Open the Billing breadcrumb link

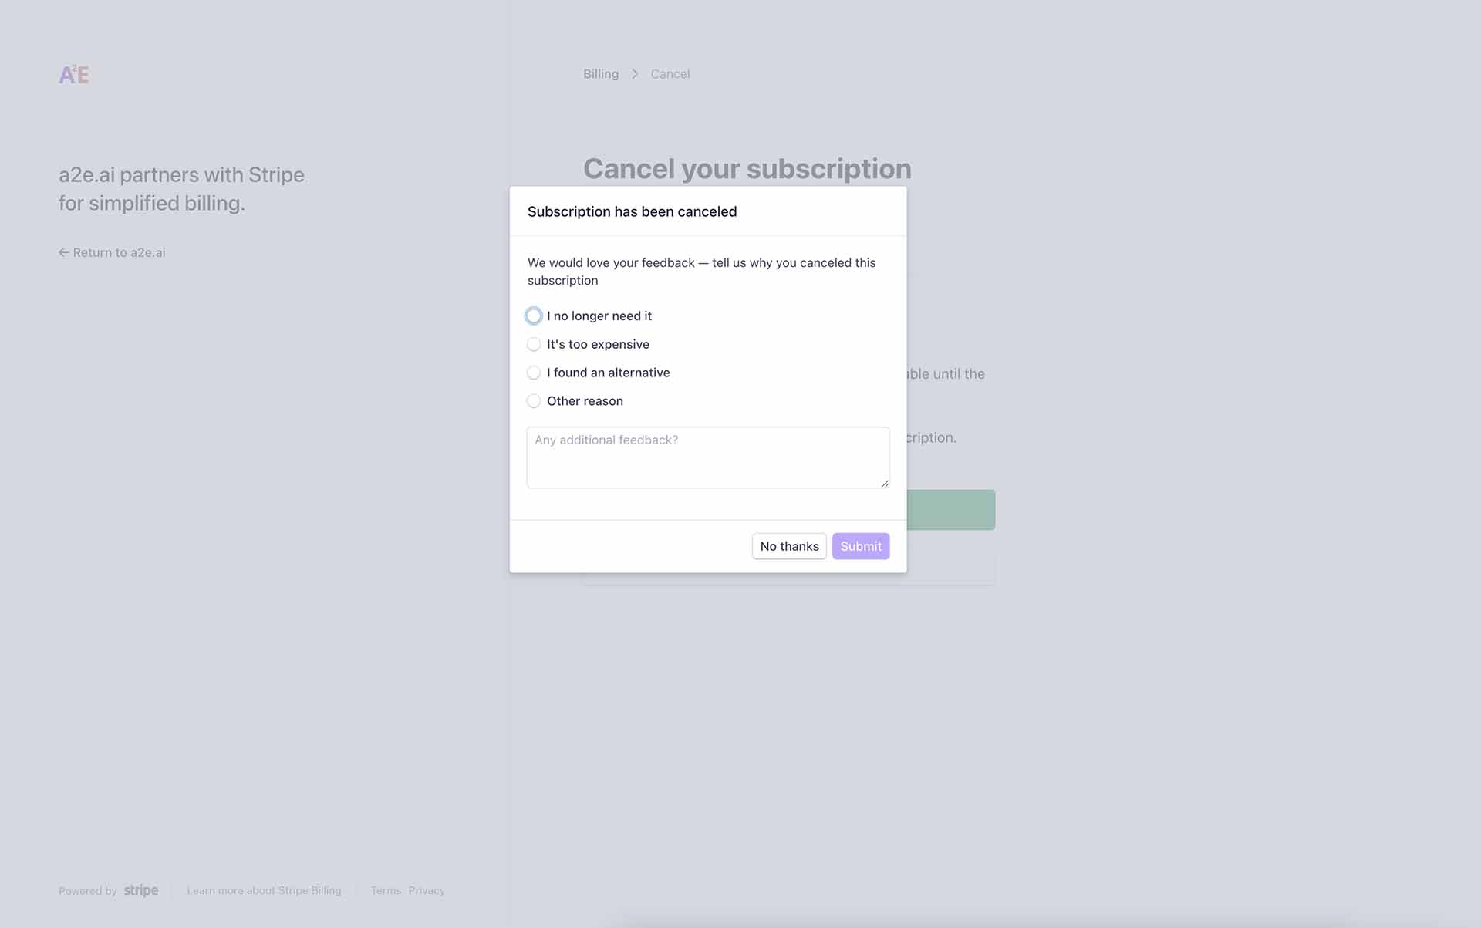tap(601, 74)
